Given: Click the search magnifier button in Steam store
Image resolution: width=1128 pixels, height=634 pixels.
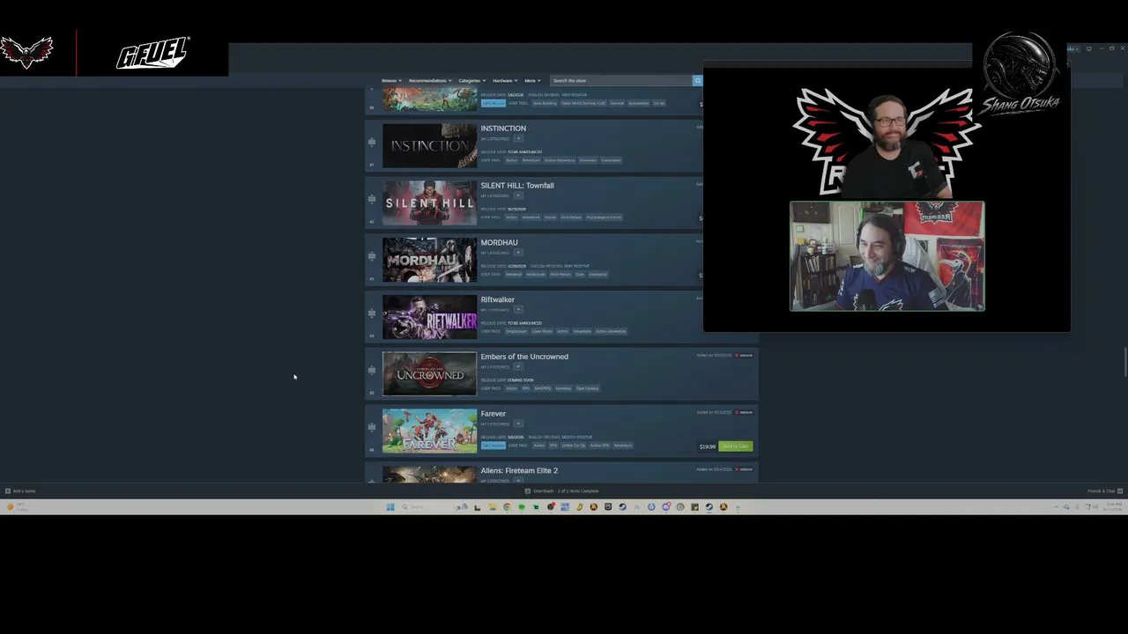Looking at the screenshot, I should pyautogui.click(x=697, y=81).
